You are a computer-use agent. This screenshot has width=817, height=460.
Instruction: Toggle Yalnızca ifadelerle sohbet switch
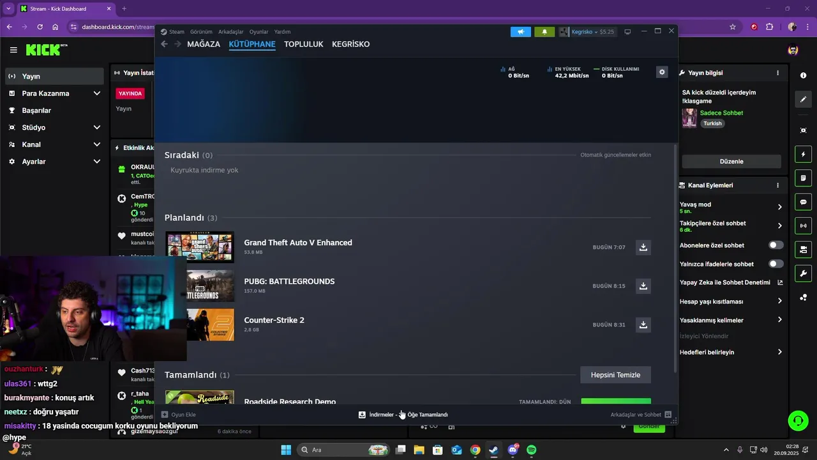(x=776, y=264)
